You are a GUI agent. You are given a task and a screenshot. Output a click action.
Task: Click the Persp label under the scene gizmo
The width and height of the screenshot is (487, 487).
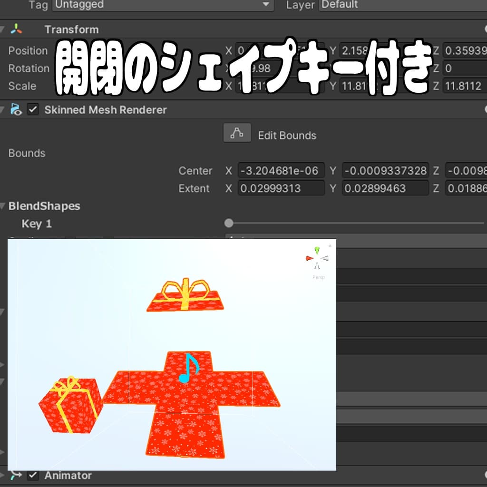(x=319, y=277)
